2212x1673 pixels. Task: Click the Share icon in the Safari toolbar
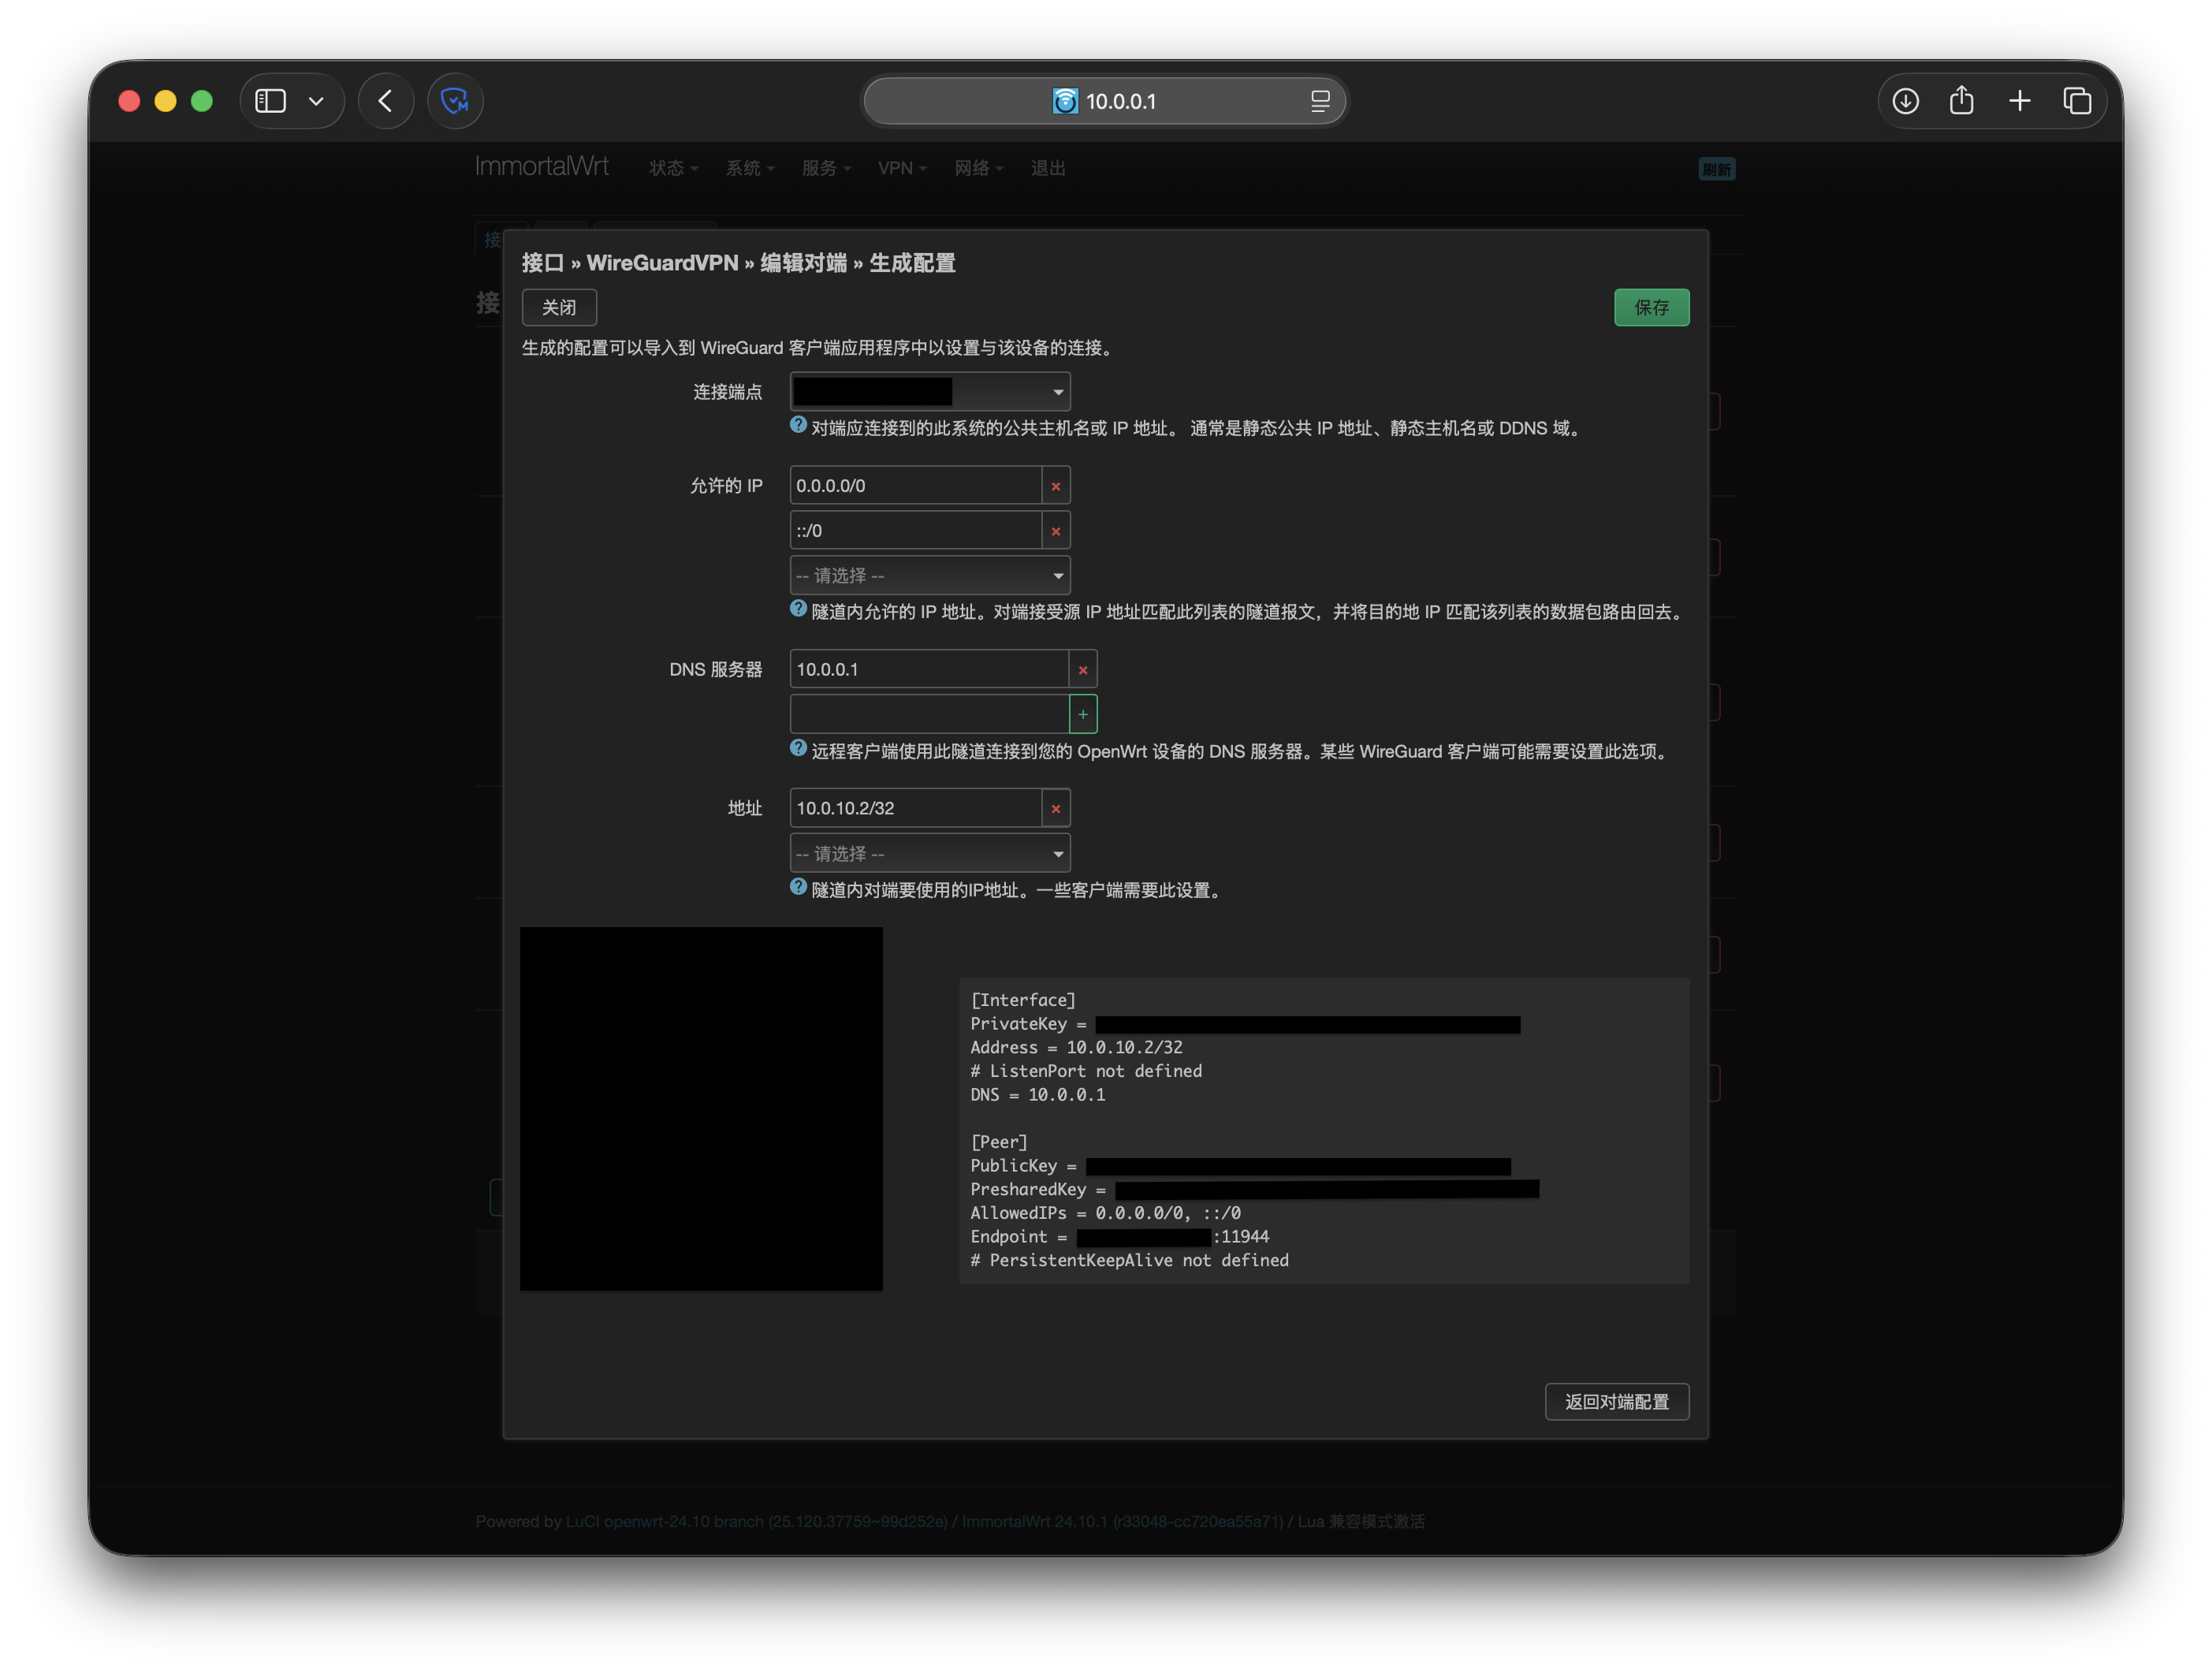coord(1961,101)
